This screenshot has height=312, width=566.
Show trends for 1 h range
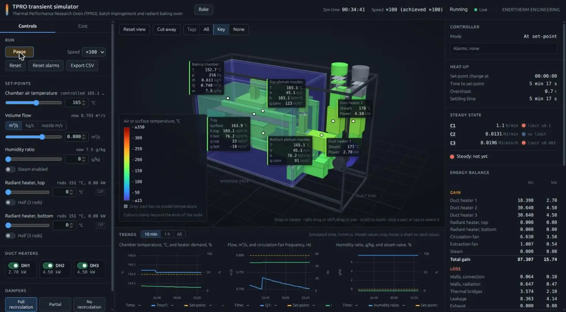(x=167, y=234)
